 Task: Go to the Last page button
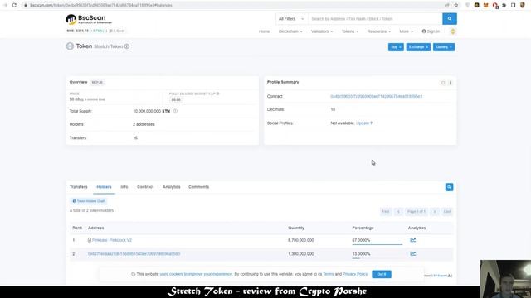coord(447,212)
